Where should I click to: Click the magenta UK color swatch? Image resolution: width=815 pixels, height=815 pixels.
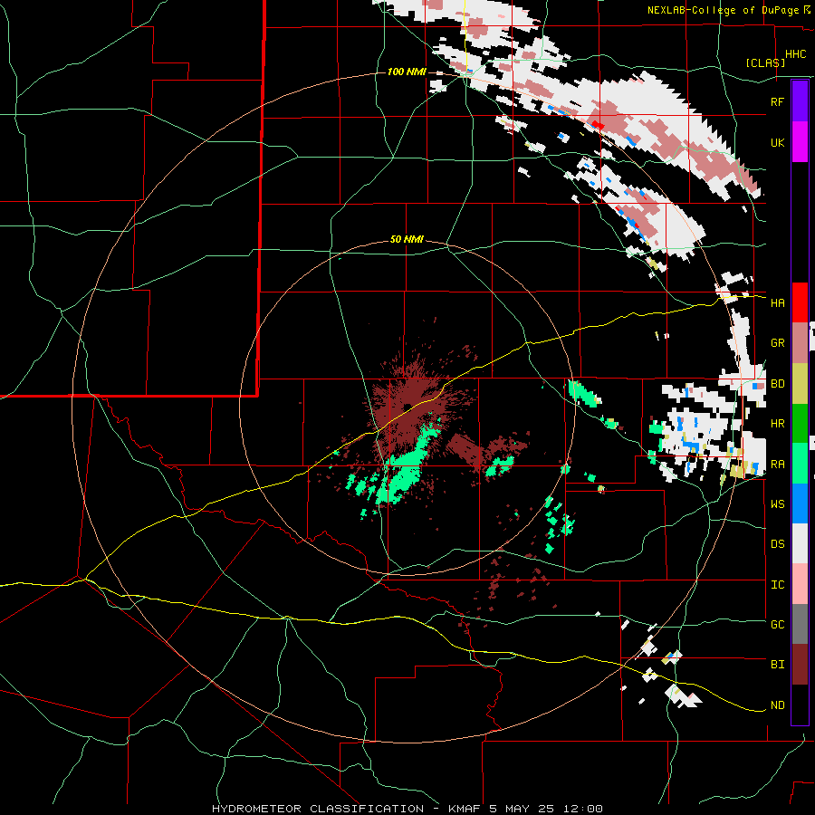[800, 142]
